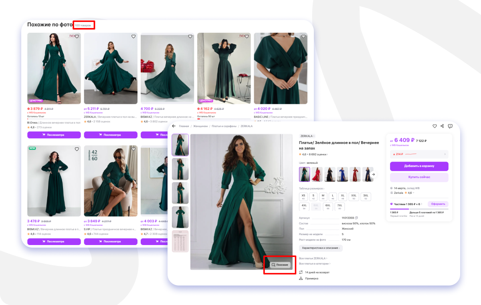Expand seller Zerkala 4,6 info
Image resolution: width=481 pixels, height=305 pixels.
(402, 193)
